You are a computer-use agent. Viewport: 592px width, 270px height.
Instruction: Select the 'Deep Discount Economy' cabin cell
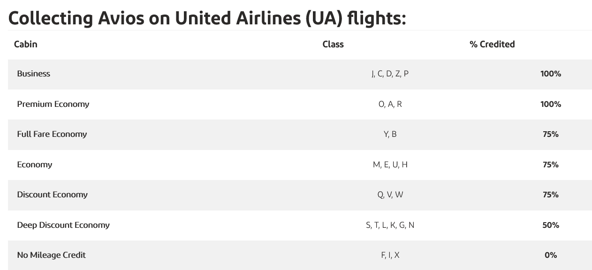[x=63, y=225]
